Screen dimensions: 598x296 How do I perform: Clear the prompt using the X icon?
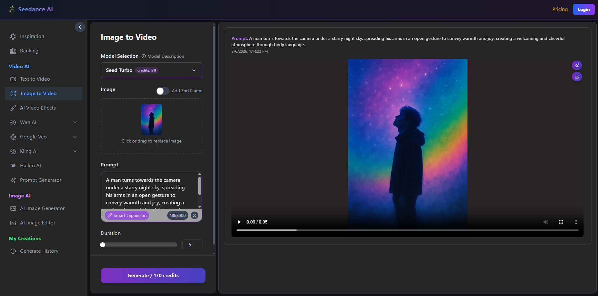pos(195,215)
